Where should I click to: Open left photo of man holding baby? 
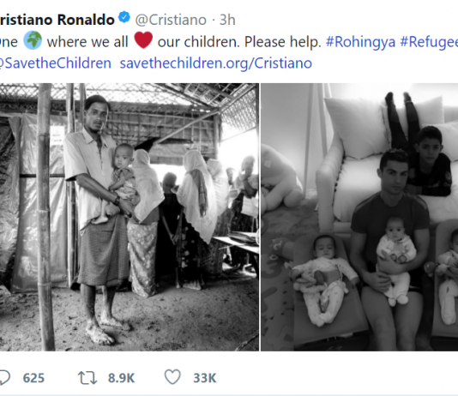point(130,217)
